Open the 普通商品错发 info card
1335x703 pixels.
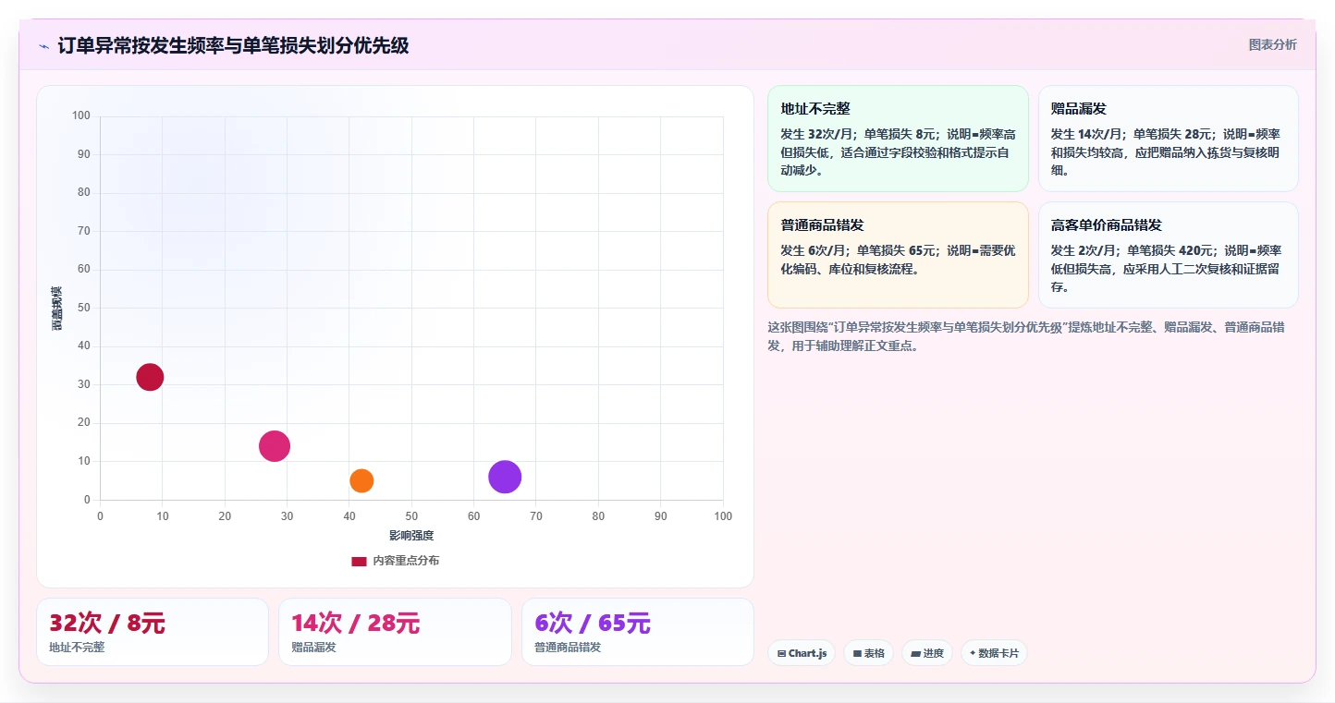click(898, 255)
